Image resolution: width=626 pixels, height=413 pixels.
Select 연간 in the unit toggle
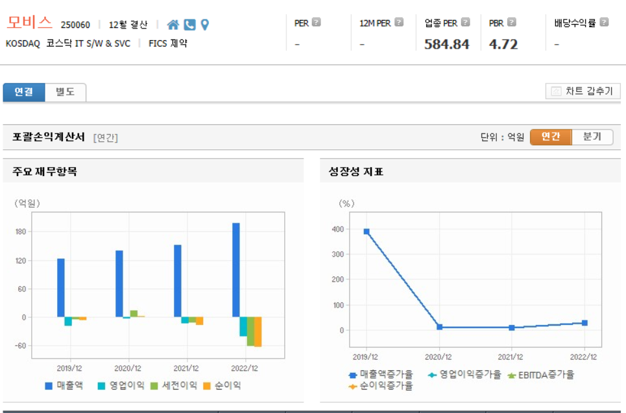point(550,137)
